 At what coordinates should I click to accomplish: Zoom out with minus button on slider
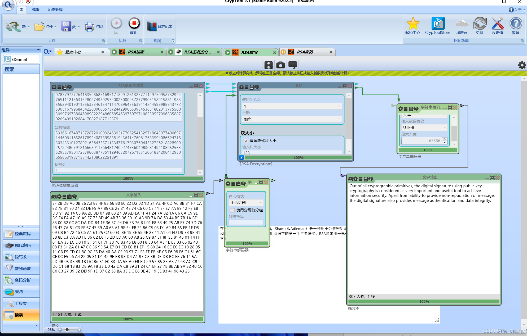[60, 330]
